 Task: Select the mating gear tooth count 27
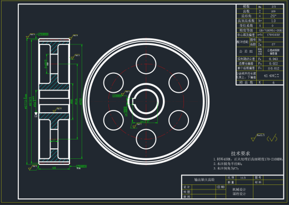point(273,44)
